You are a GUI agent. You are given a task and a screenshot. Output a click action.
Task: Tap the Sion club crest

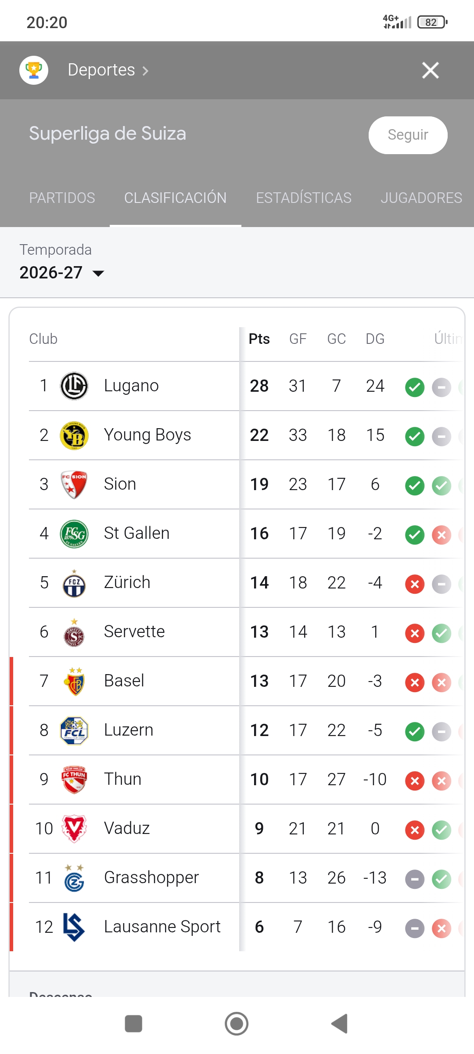[74, 484]
